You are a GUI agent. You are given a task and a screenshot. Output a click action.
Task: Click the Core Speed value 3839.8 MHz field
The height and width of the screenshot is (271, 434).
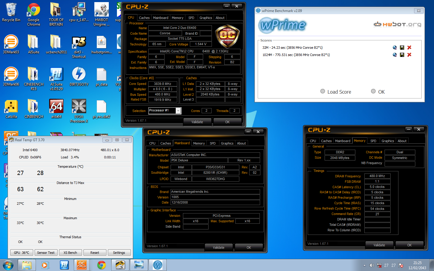(162, 84)
